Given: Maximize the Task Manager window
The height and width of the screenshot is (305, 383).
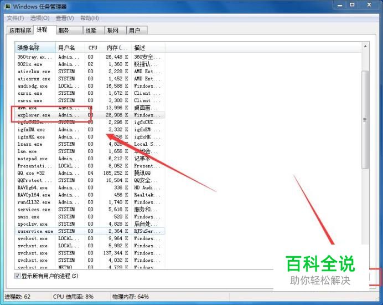Looking at the screenshot, I should (352, 5).
